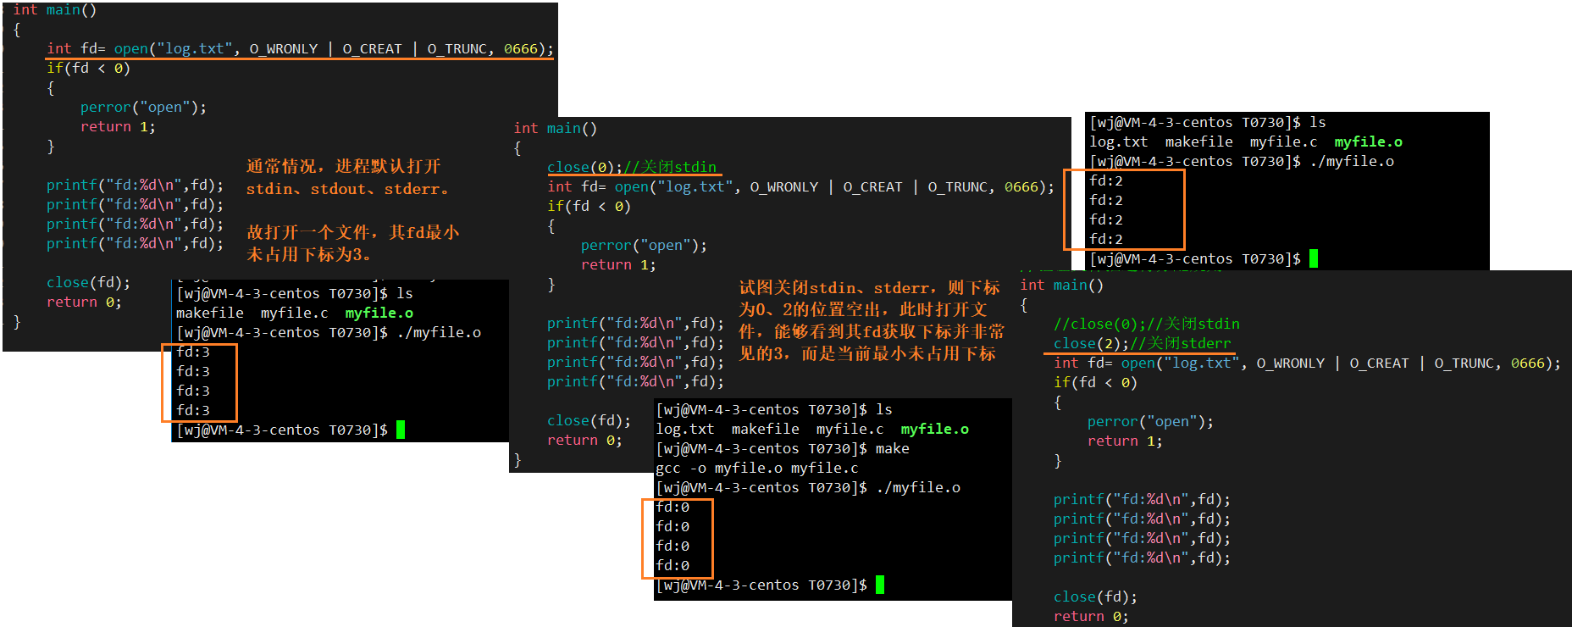
Task: Click "close(fd);" in the code containing close(2)
Action: [x=1095, y=596]
